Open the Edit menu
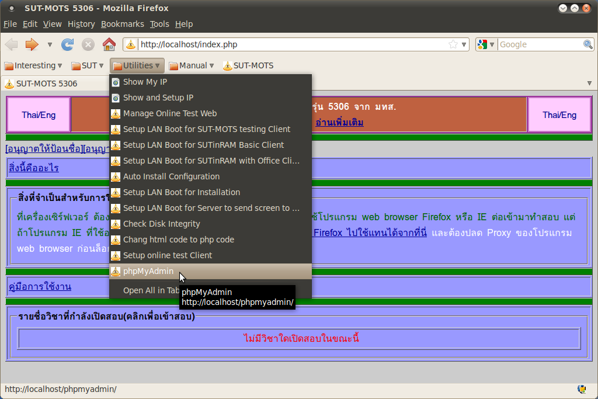The width and height of the screenshot is (598, 399). pyautogui.click(x=30, y=24)
